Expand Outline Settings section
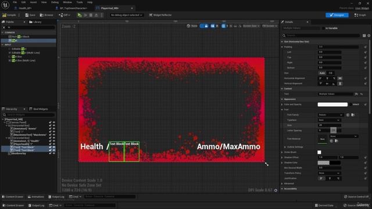 (x=285, y=147)
